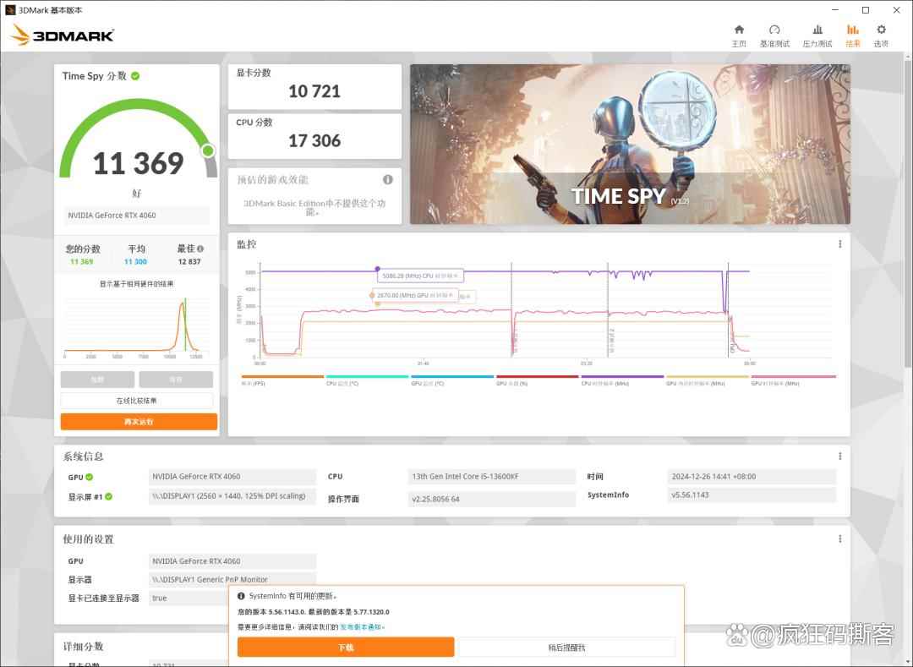The width and height of the screenshot is (913, 667).
Task: Open the 选项 options gear icon
Action: (881, 35)
